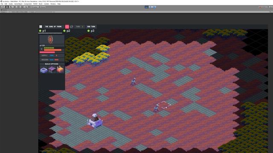273x153 pixels.
Task: Choose the orange building build option
Action: click(60, 69)
